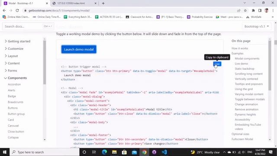Open the Button group docs page

(x=16, y=114)
